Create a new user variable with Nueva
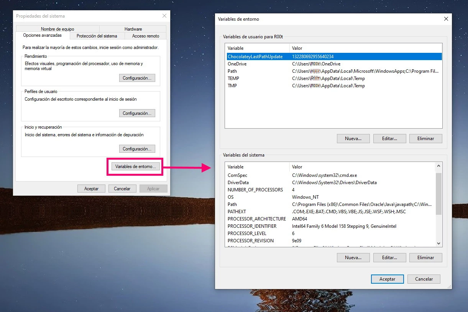The height and width of the screenshot is (312, 468). (353, 138)
